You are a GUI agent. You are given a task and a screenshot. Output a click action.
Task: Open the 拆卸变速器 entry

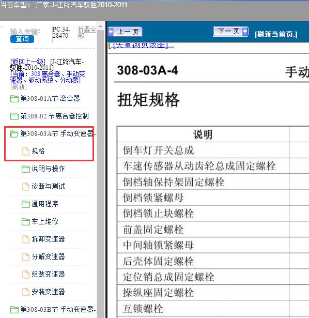[x=48, y=239]
